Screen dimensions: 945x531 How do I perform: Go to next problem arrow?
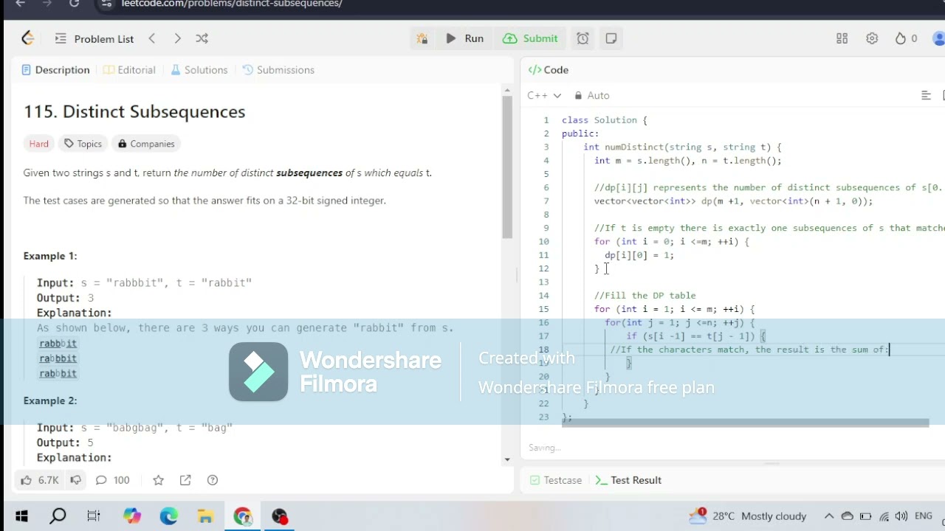[177, 38]
